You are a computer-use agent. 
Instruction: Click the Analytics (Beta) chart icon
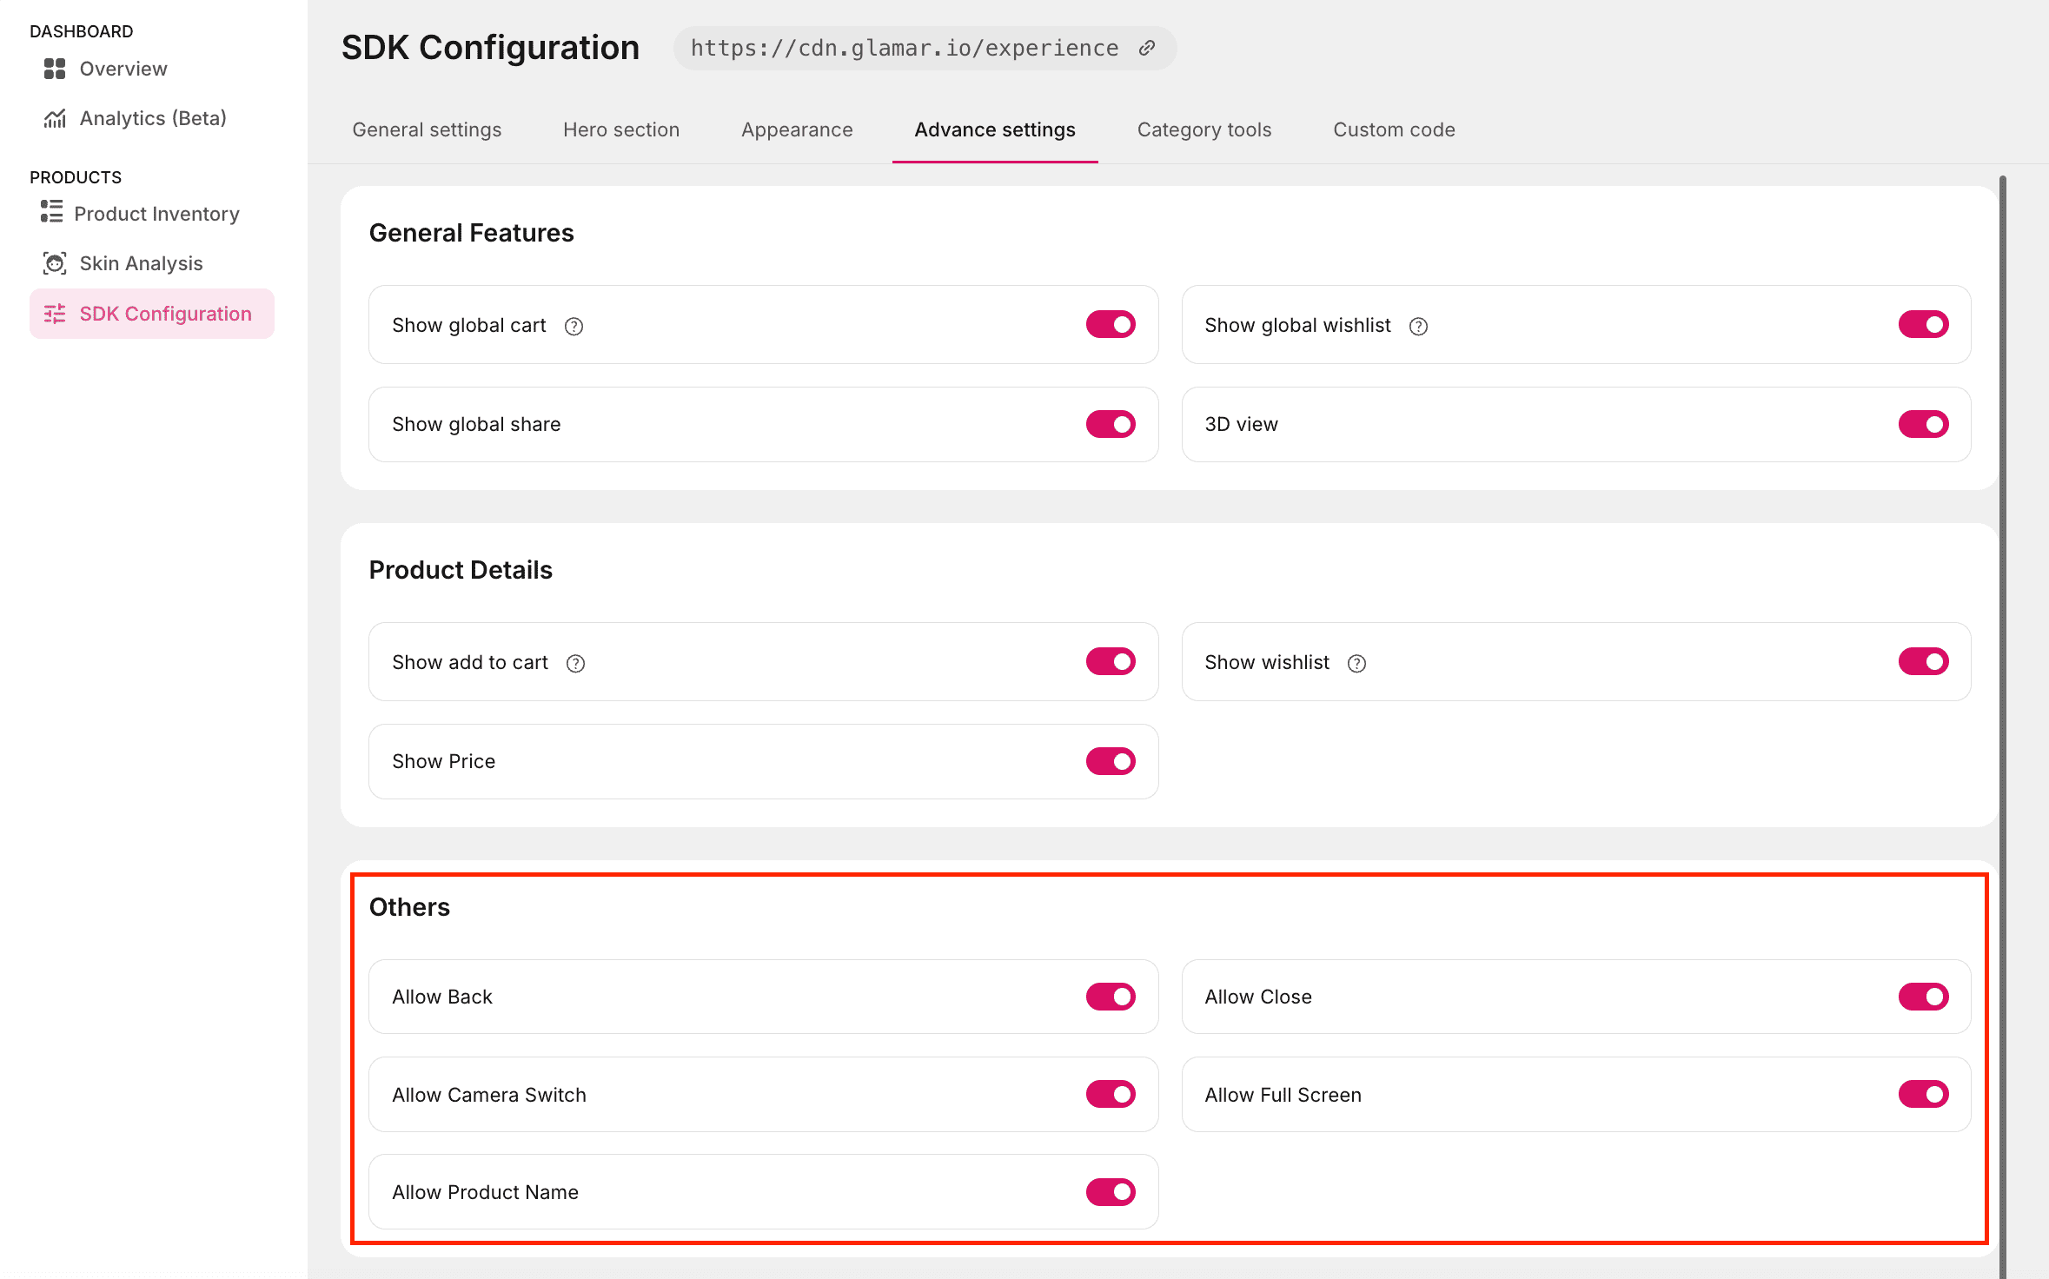(x=55, y=118)
